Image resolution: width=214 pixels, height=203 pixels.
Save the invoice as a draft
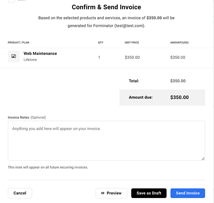(149, 193)
